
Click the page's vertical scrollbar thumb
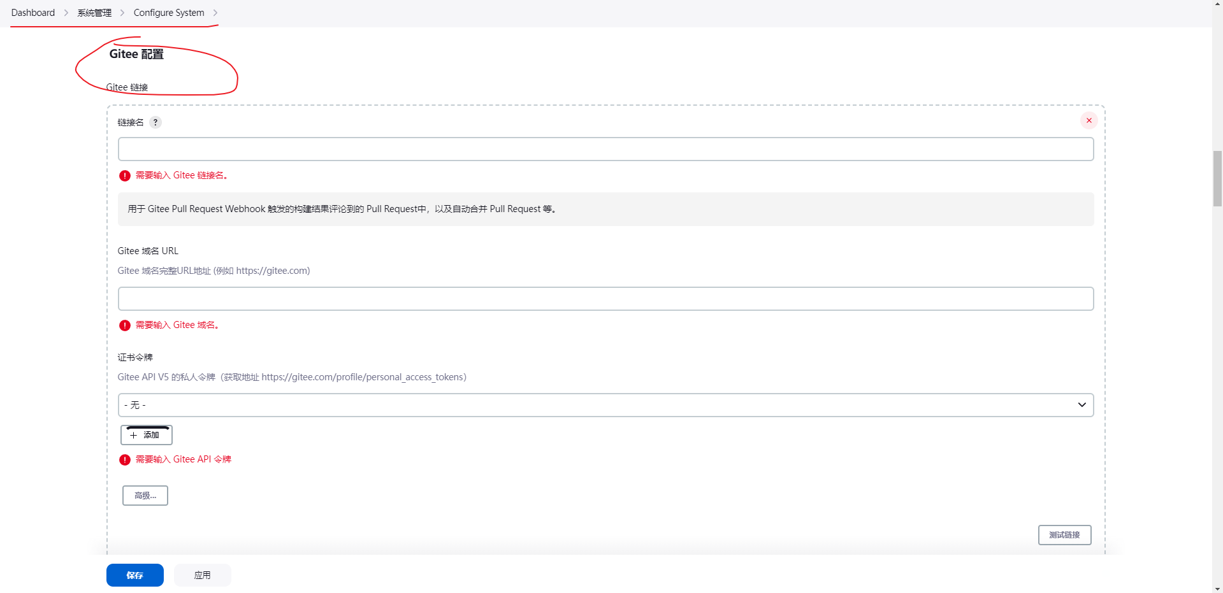1217,178
